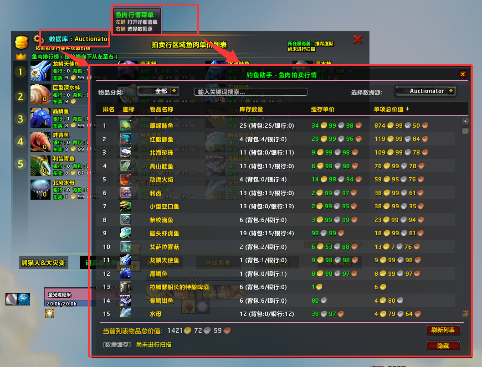
Task: Select the 晶鳞鱼 icon in rank 12 row
Action: 125,274
